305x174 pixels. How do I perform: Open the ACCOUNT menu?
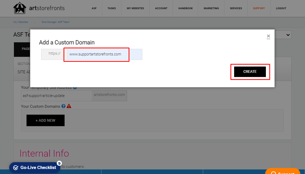[161, 8]
